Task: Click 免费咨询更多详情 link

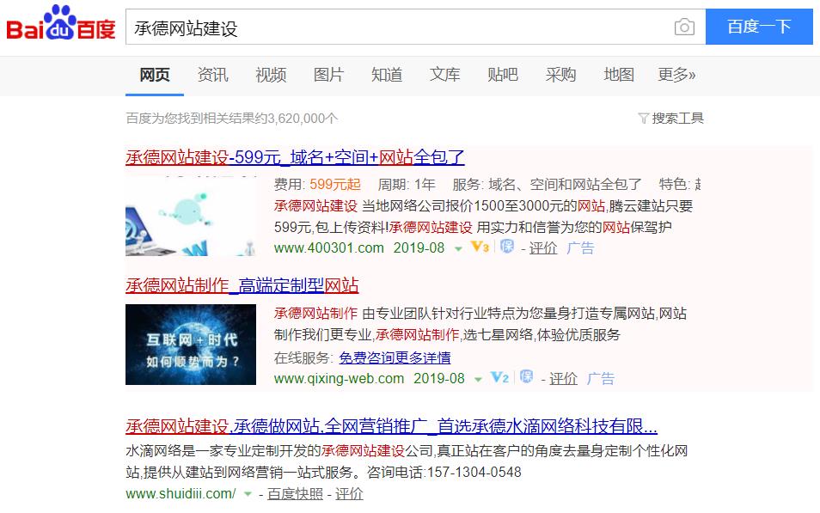Action: coord(395,357)
